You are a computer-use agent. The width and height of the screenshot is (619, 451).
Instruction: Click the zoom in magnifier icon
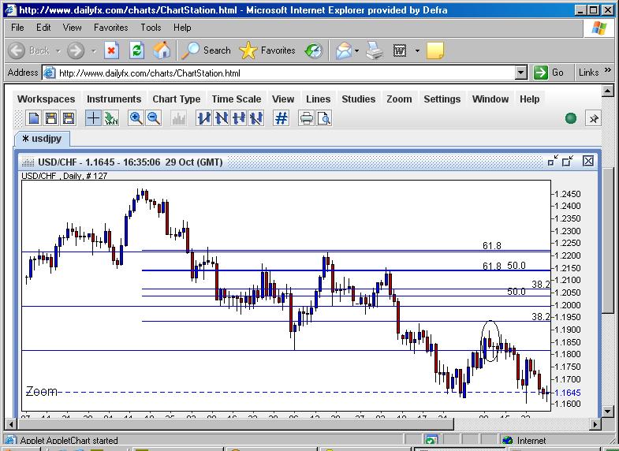point(136,118)
